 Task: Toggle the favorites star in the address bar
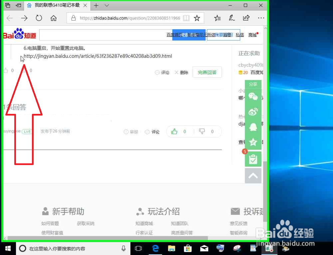196,18
